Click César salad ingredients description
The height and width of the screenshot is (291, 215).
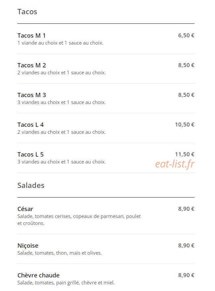[79, 220]
